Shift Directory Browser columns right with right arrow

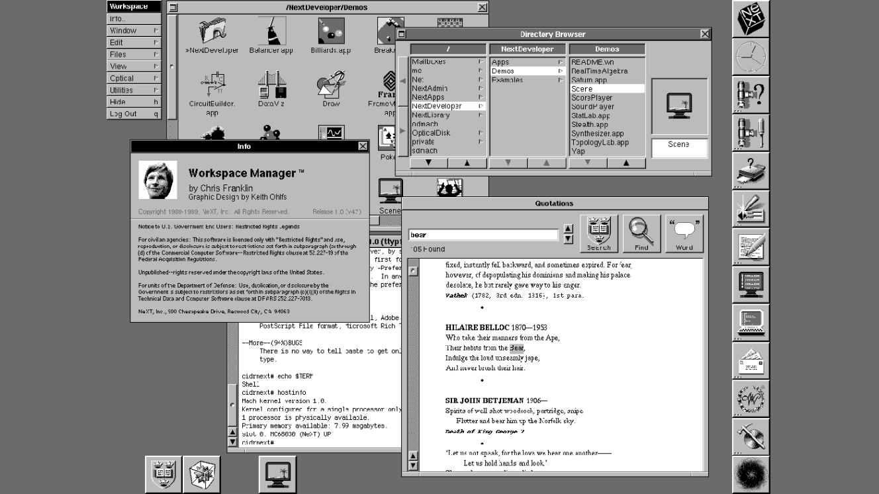tap(402, 131)
